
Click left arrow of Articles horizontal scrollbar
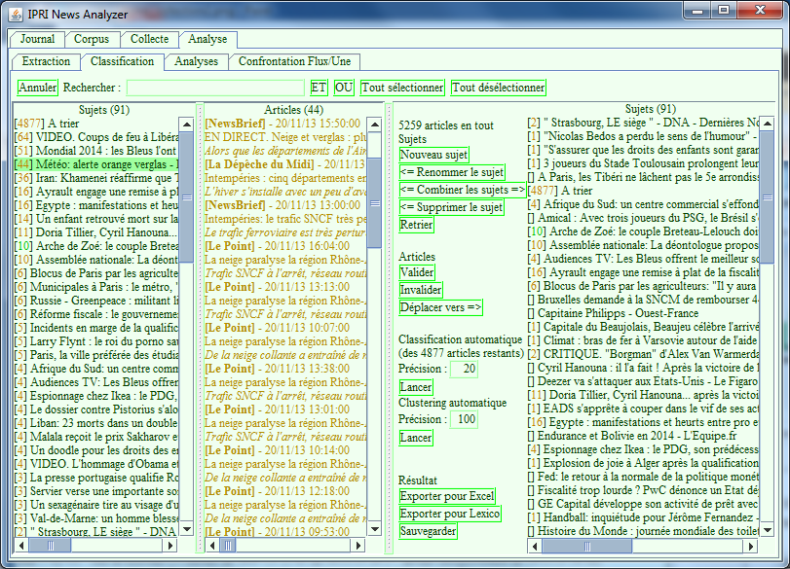[209, 545]
